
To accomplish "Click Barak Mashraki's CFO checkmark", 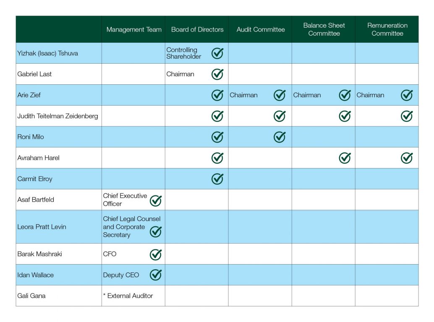I will point(156,254).
